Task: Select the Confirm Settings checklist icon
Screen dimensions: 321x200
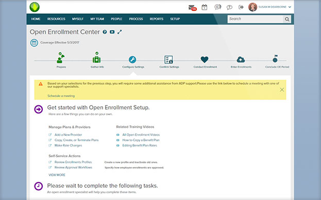Action: (168, 60)
